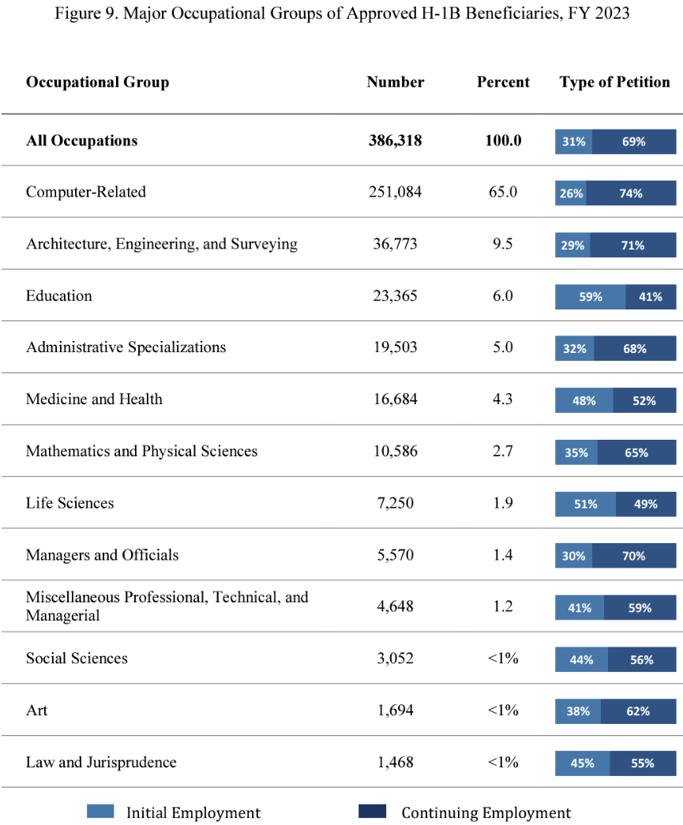Select the 59% Education bar segment
The width and height of the screenshot is (683, 825).
(590, 297)
